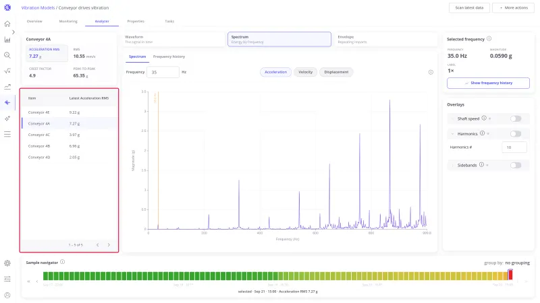Open the Home icon in sidebar
The image size is (540, 303).
(x=7, y=24)
